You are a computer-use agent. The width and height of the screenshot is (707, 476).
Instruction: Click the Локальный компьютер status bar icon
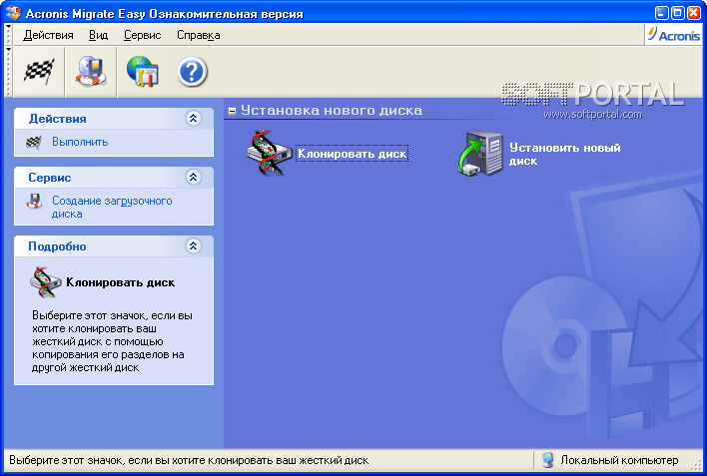point(547,460)
